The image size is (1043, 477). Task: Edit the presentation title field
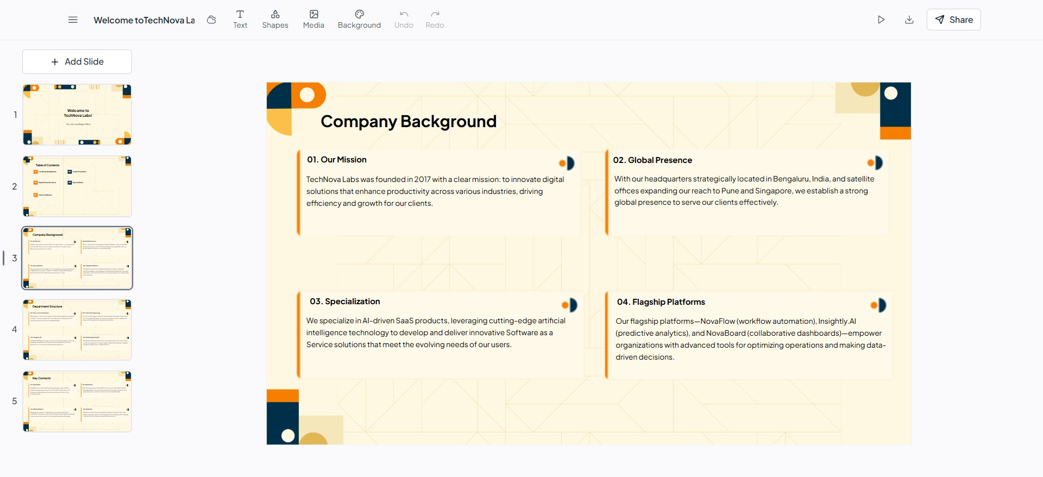tap(144, 20)
